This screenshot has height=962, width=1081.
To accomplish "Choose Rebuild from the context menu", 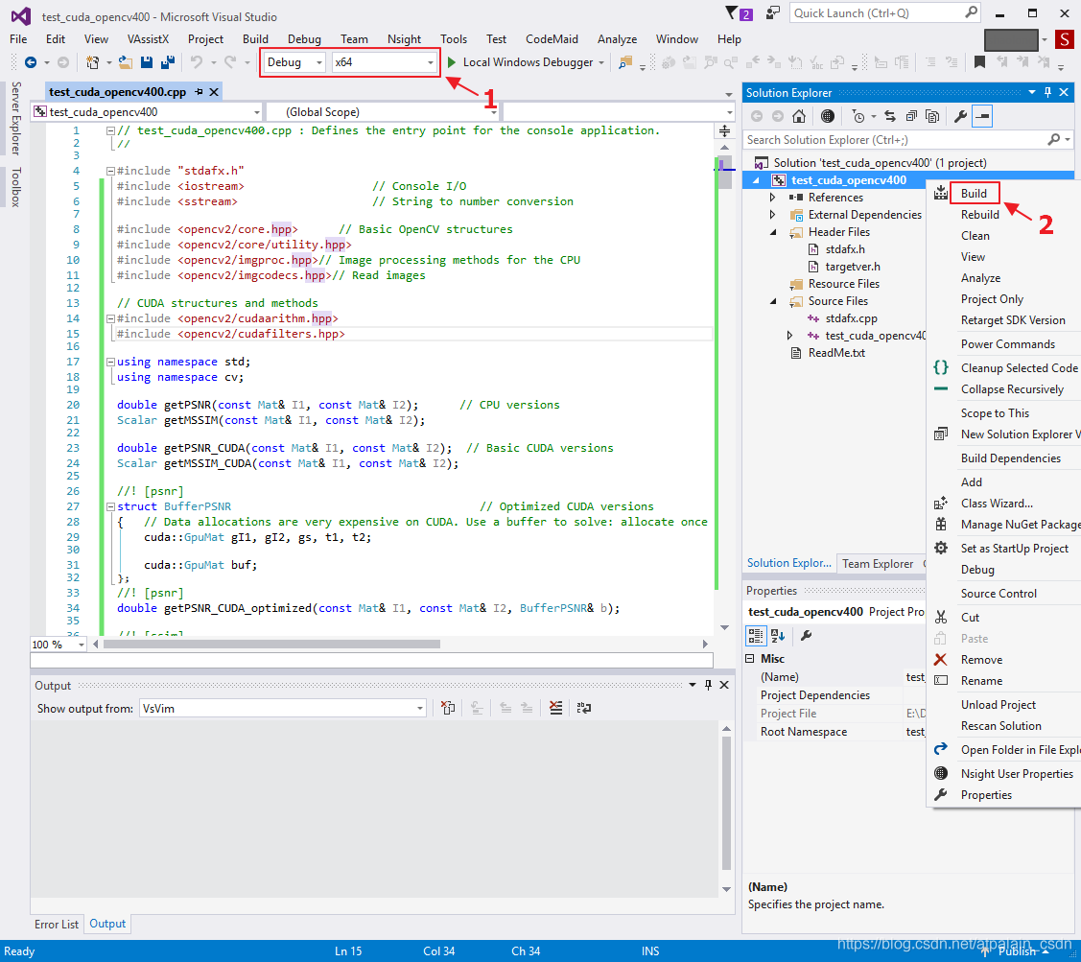I will pyautogui.click(x=979, y=215).
